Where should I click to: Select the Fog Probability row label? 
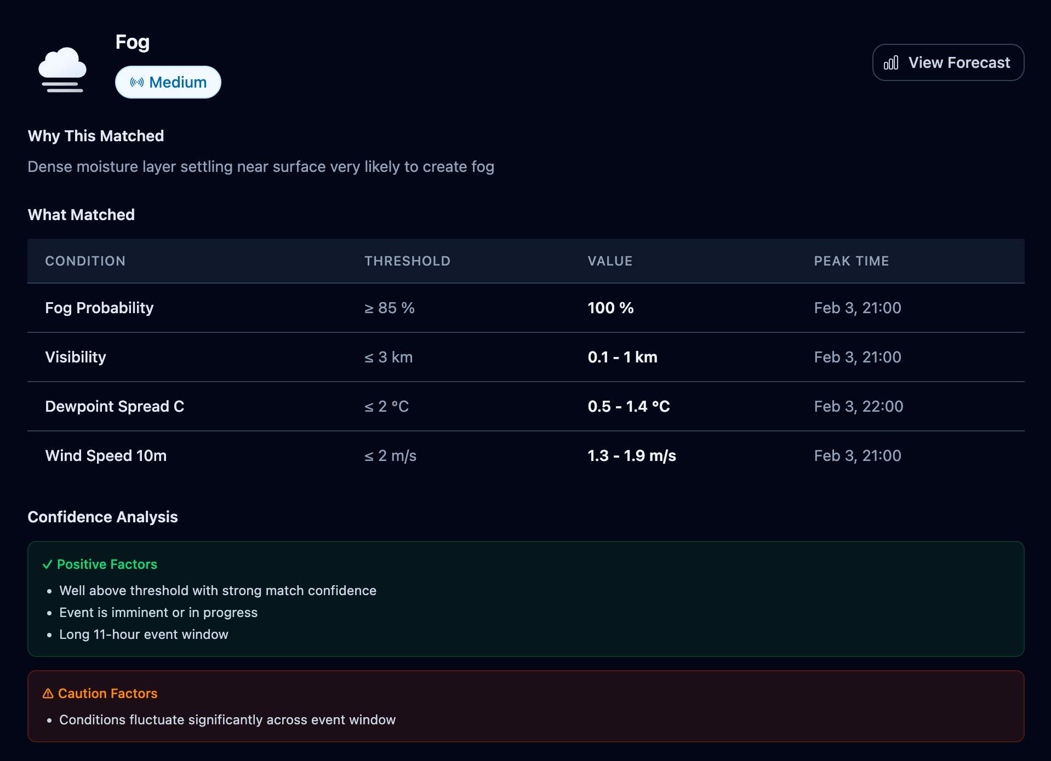click(99, 308)
